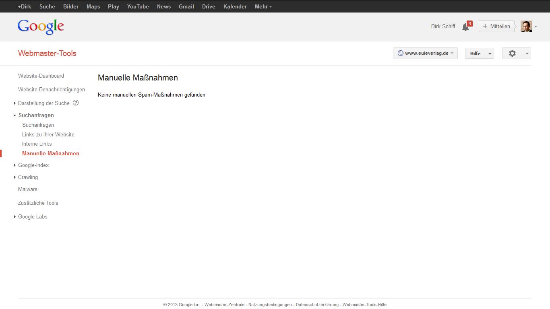550x309 pixels.
Task: Open Links zu Ihrer Website
Action: (48, 134)
